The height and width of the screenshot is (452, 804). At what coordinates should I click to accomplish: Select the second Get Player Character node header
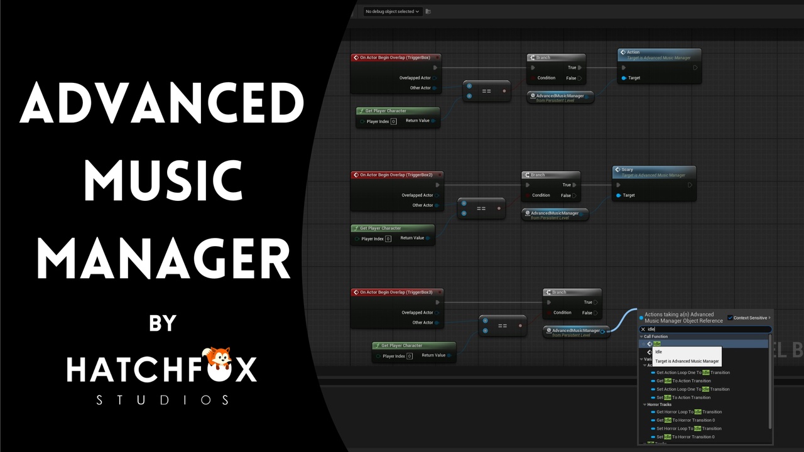(x=393, y=229)
